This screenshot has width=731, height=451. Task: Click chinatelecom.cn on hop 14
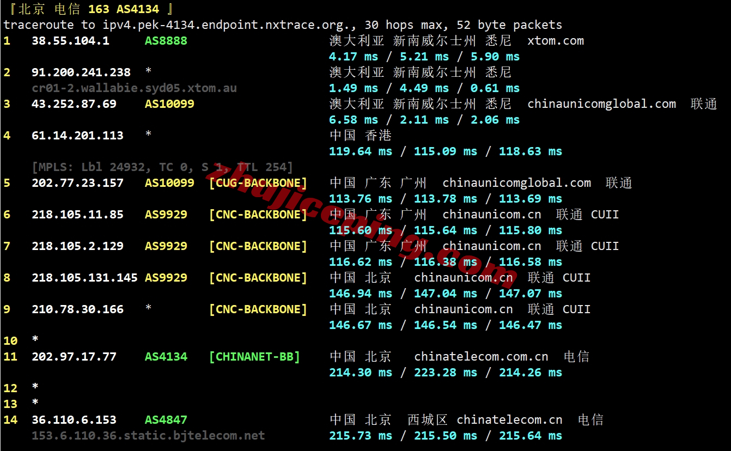[509, 420]
